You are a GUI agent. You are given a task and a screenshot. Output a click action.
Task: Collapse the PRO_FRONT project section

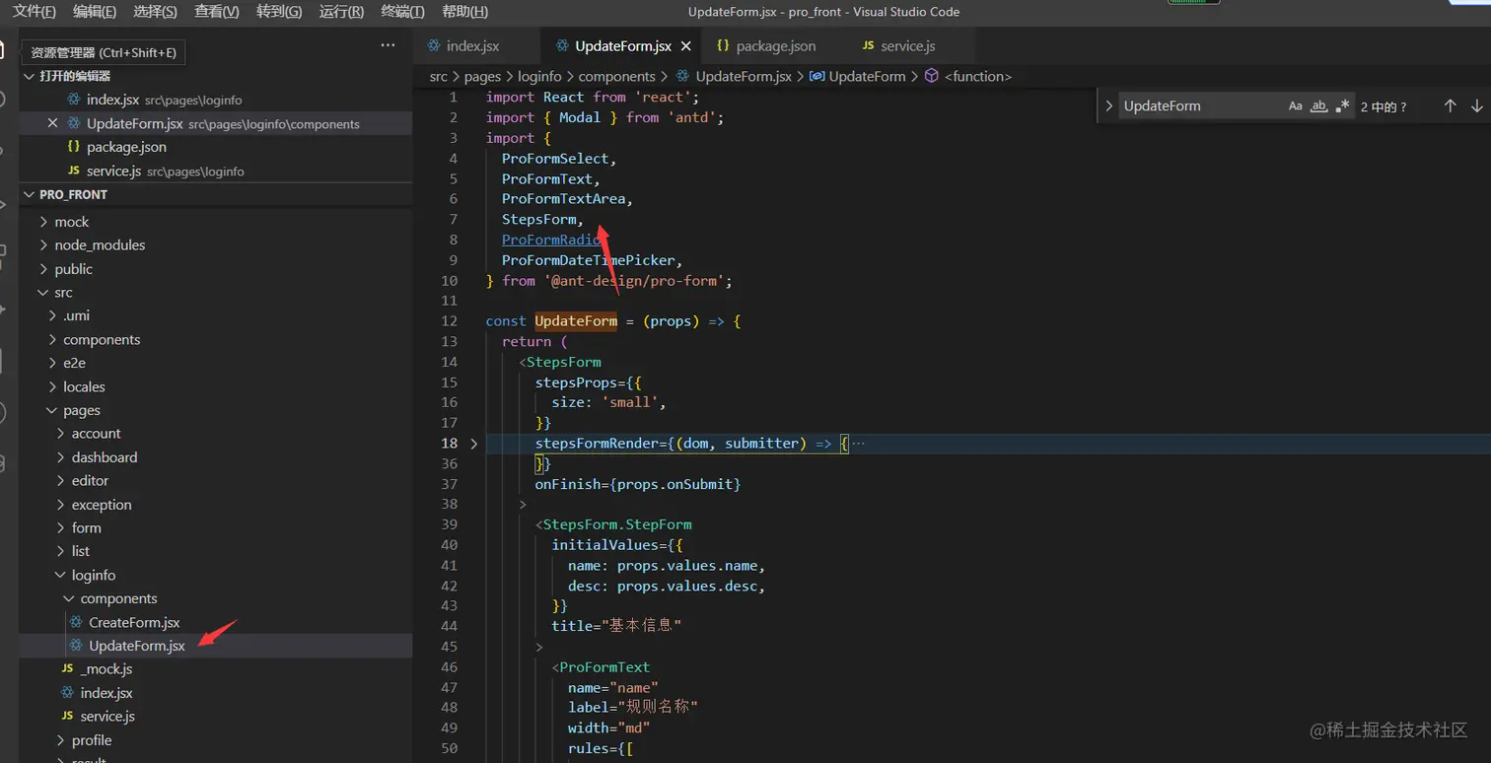pos(216,194)
